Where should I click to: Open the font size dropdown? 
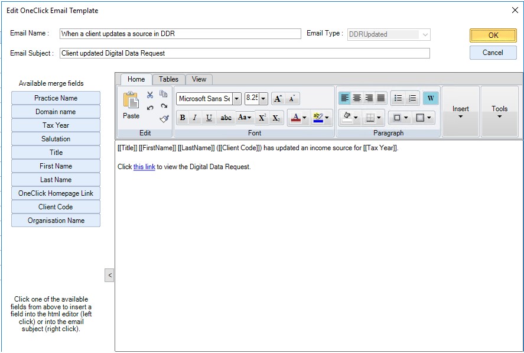tap(263, 99)
